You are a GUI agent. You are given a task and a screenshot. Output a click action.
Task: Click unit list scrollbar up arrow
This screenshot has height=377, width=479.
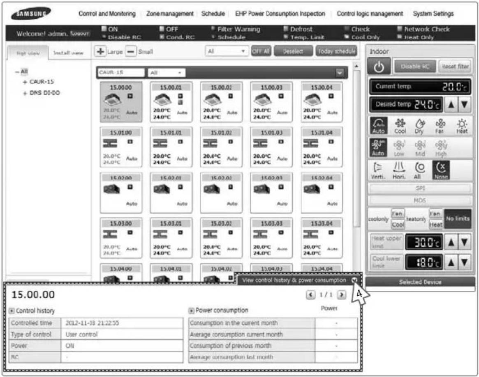(356, 66)
